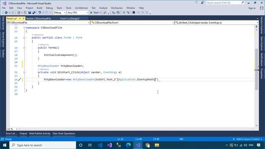
Task: Open the Web Publish Activity tab
Action: [40, 133]
